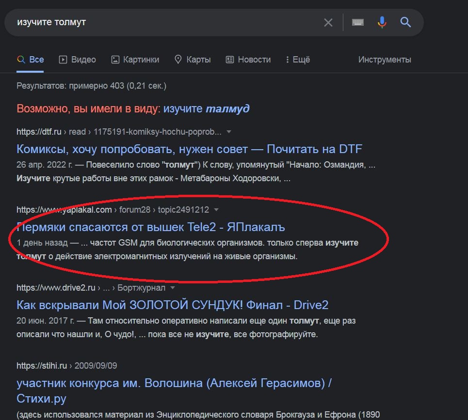This screenshot has width=468, height=420.
Task: Click the magnifier search button
Action: point(405,22)
